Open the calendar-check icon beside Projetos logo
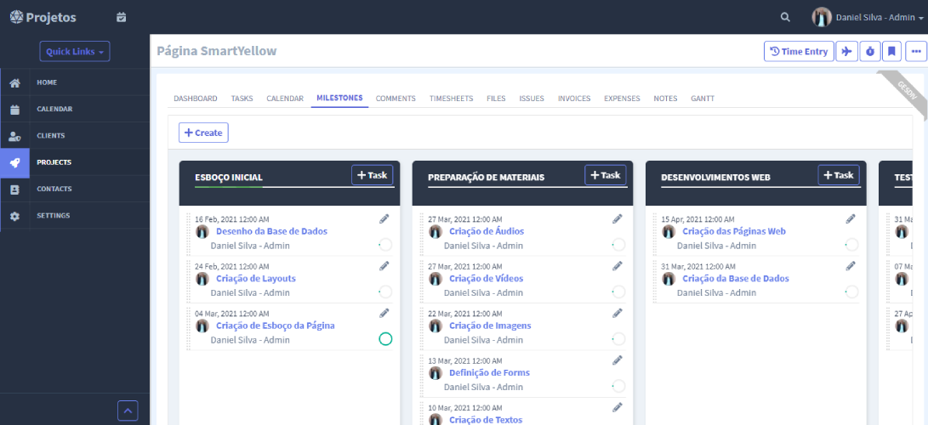The height and width of the screenshot is (425, 928). point(121,17)
